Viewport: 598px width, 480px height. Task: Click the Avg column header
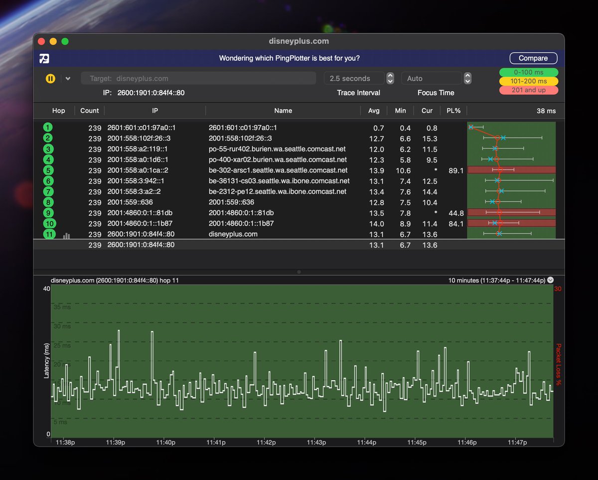pyautogui.click(x=374, y=111)
